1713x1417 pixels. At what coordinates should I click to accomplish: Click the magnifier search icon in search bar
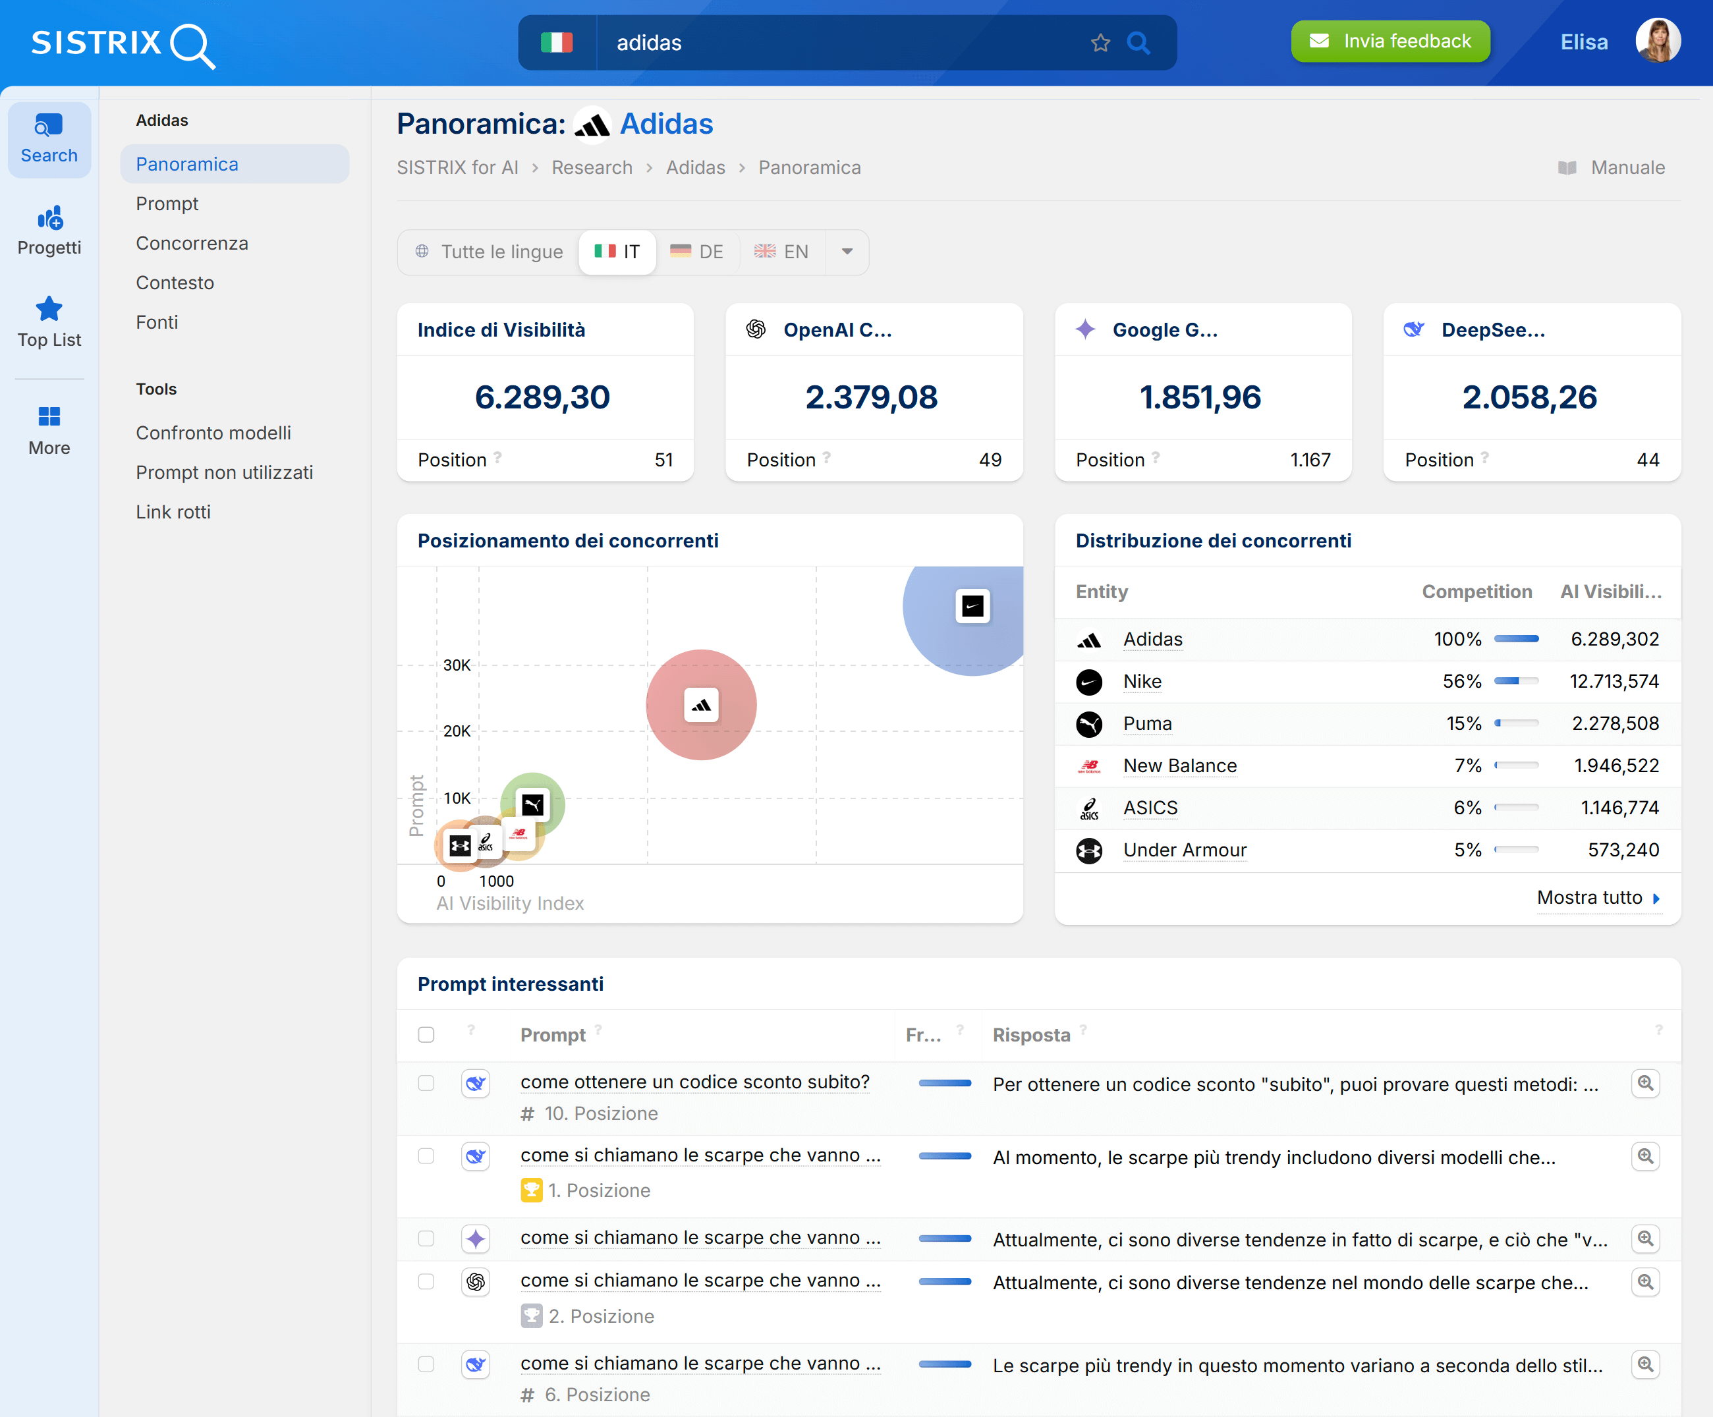point(1138,42)
